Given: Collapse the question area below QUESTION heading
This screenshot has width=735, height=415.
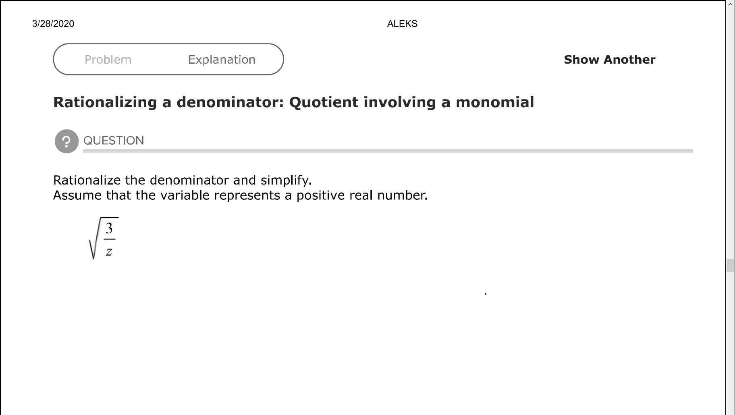Looking at the screenshot, I should [114, 141].
